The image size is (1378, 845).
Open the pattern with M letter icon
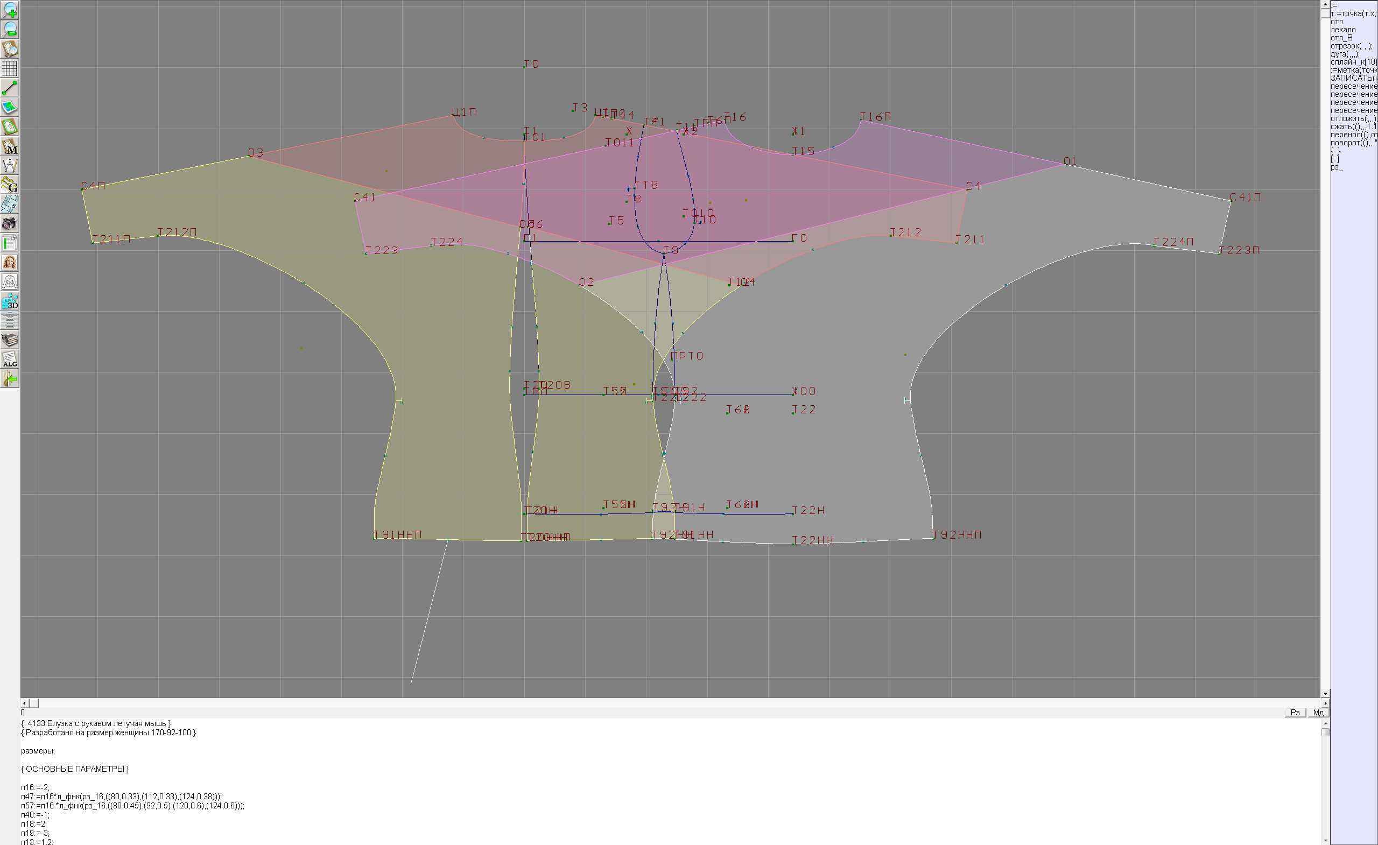(10, 146)
